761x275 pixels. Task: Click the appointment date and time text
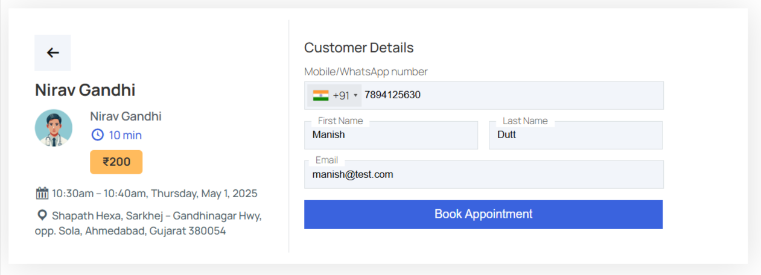154,194
